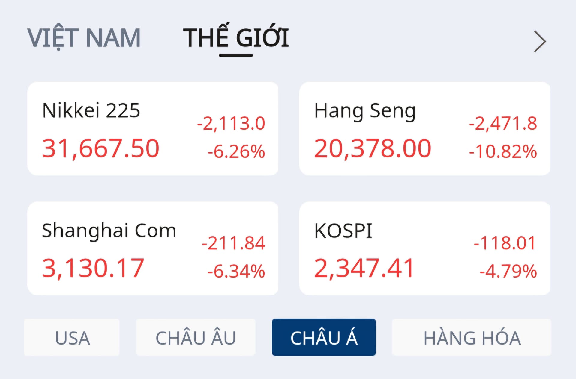The image size is (576, 379).
Task: Select the USA market filter
Action: [72, 337]
